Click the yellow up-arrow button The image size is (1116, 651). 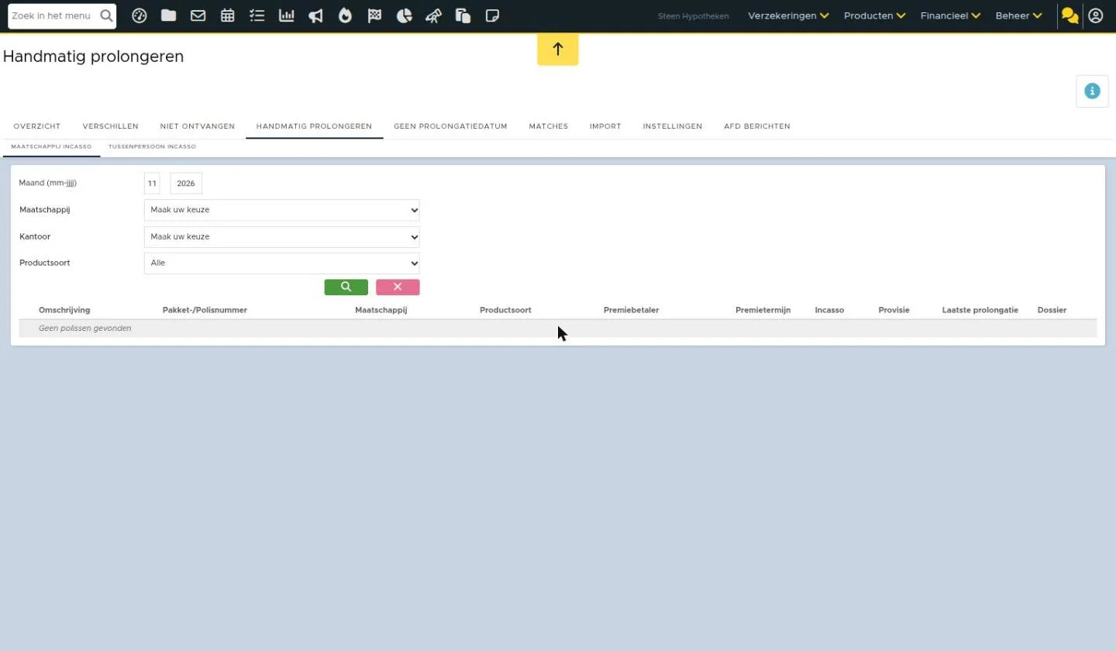pos(558,50)
